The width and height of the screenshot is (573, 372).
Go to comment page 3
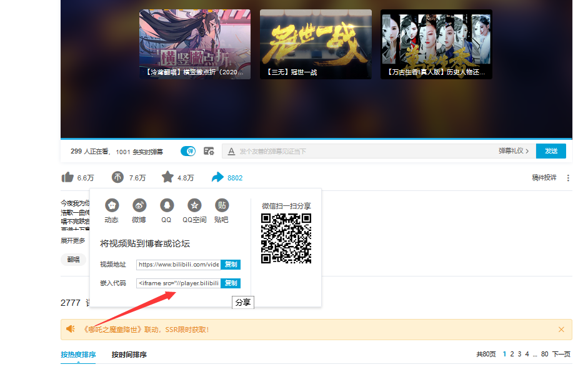519,354
